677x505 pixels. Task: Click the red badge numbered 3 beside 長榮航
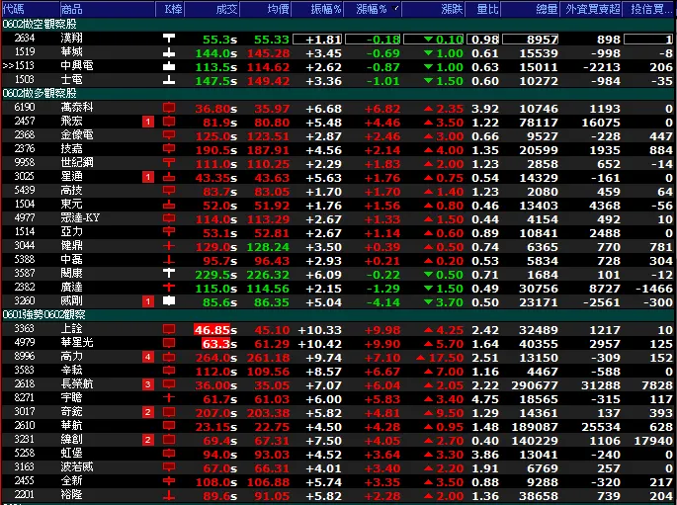point(148,384)
